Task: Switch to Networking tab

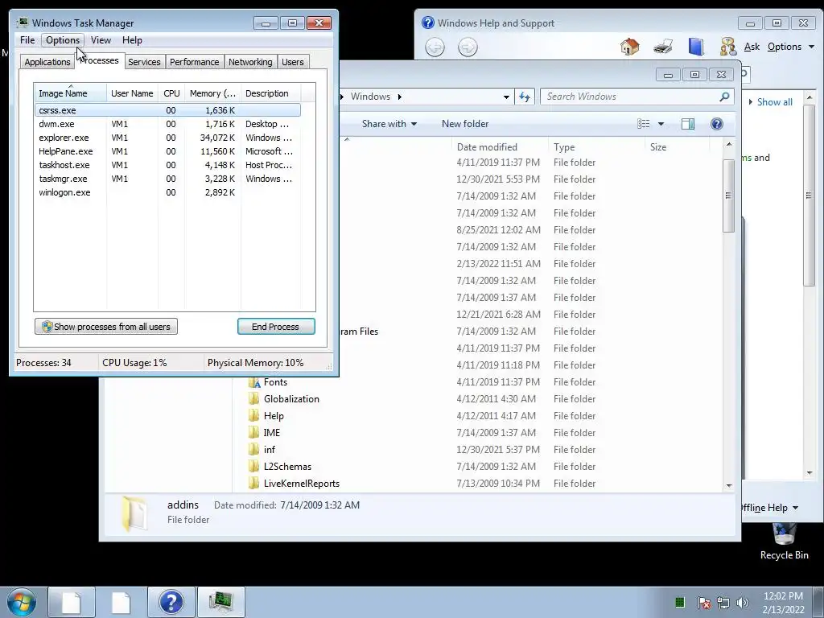Action: click(x=250, y=62)
